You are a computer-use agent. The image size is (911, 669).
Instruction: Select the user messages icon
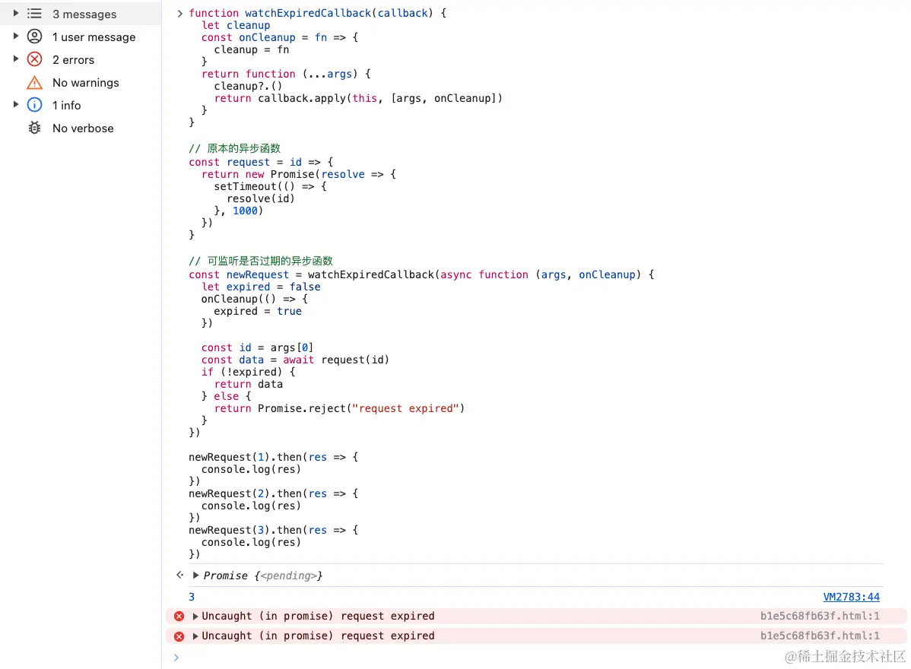[35, 36]
